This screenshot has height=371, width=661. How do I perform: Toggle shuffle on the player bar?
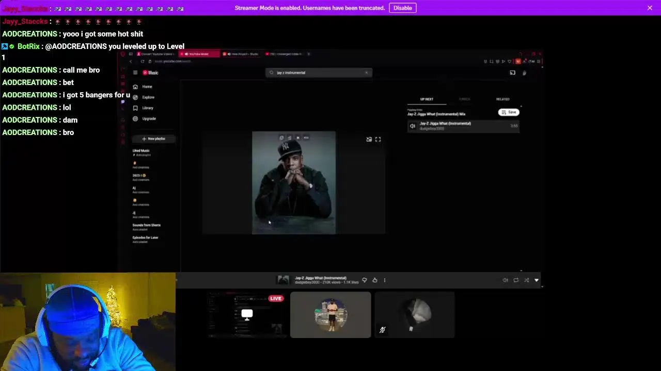click(526, 280)
